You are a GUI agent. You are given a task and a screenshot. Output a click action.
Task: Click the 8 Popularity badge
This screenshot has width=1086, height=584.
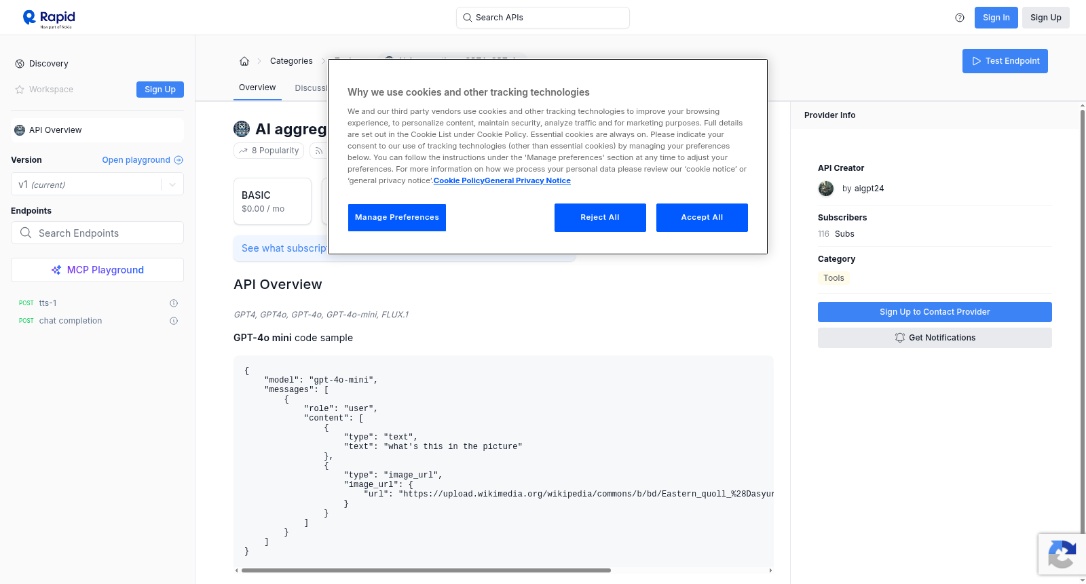[x=269, y=151]
